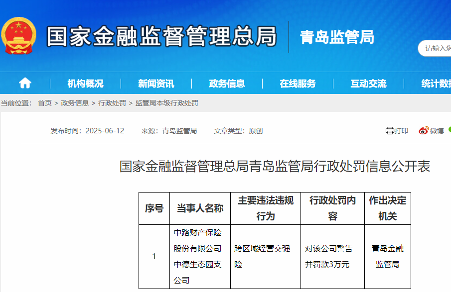Click the 首页 breadcrumb link
Viewport: 451px width, 292px height.
click(x=45, y=103)
